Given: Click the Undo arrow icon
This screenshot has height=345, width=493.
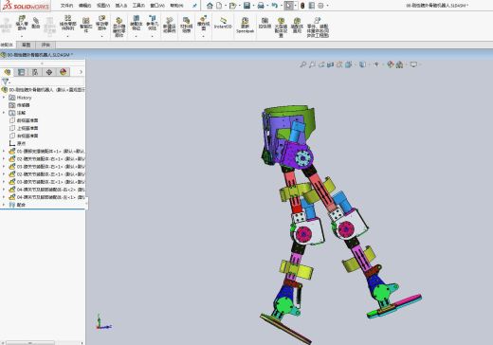Looking at the screenshot, I should (x=275, y=6).
